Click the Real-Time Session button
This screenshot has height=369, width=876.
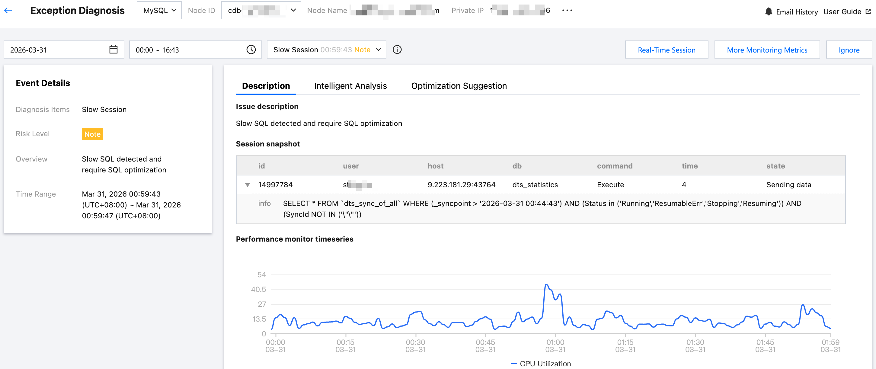[666, 50]
